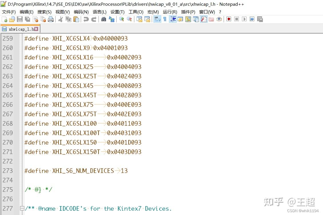Open the 设置(T) menu
The width and height of the screenshot is (323, 215).
[x=117, y=12]
